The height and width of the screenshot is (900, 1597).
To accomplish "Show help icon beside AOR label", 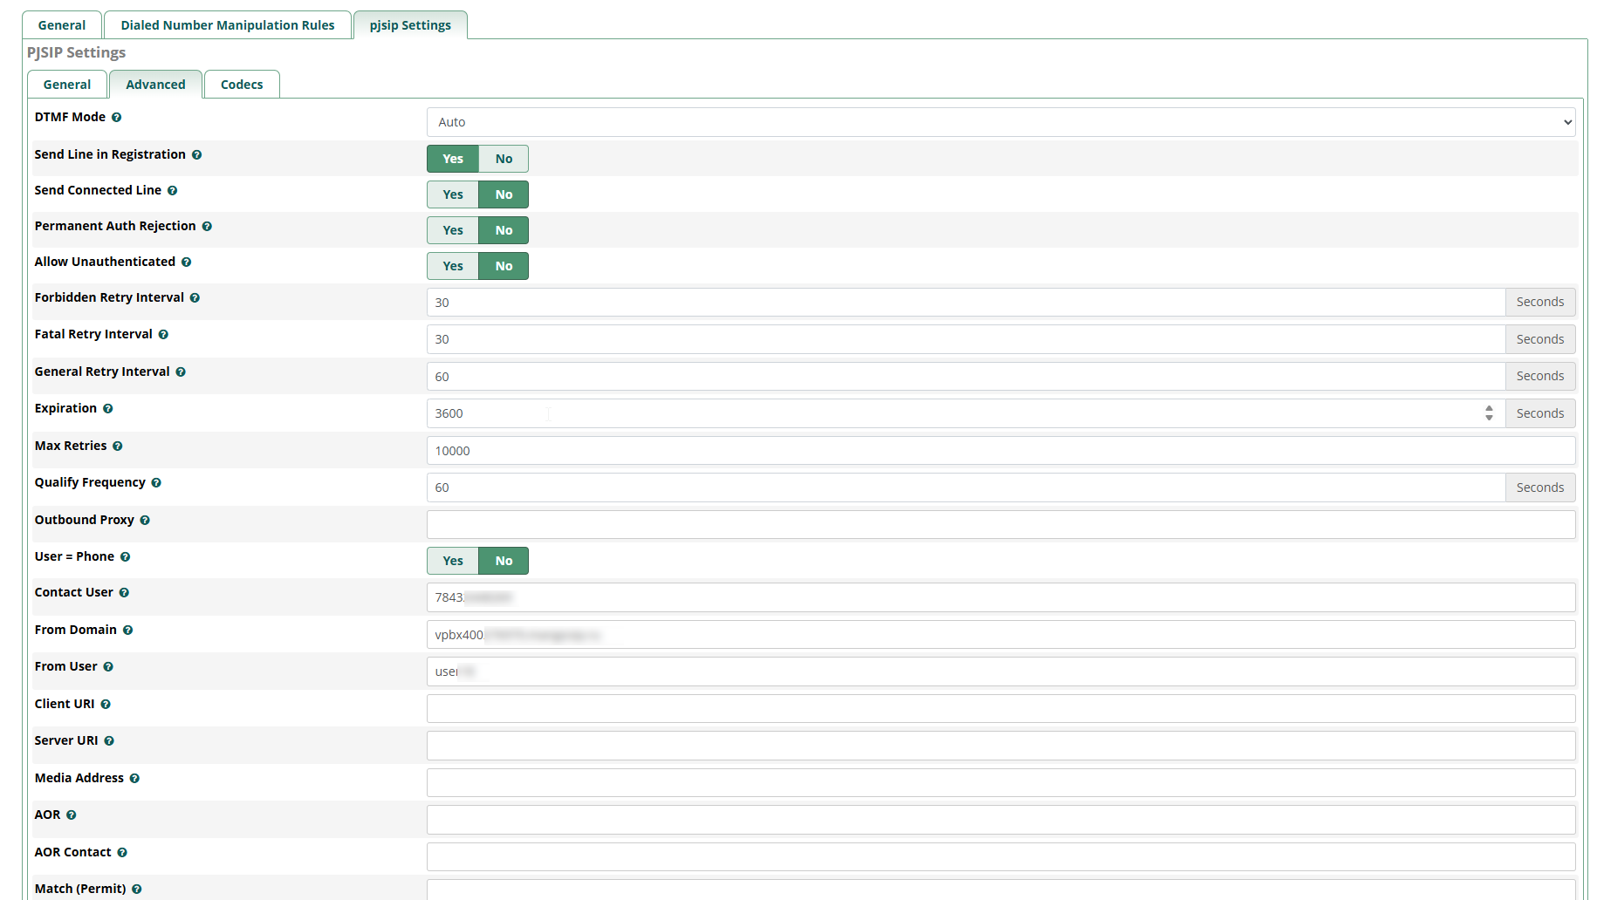I will click(x=72, y=815).
